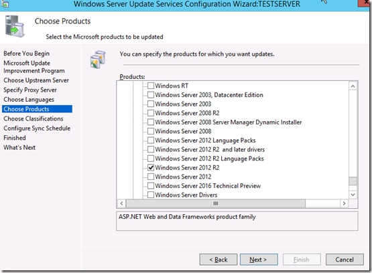
Task: Click the horizontal scroll left arrow
Action: click(121, 203)
